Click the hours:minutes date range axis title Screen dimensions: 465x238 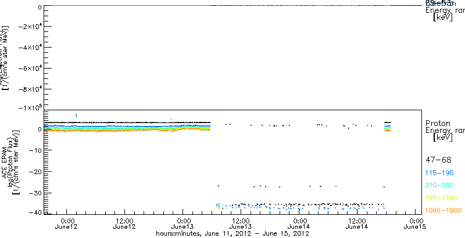click(x=233, y=234)
